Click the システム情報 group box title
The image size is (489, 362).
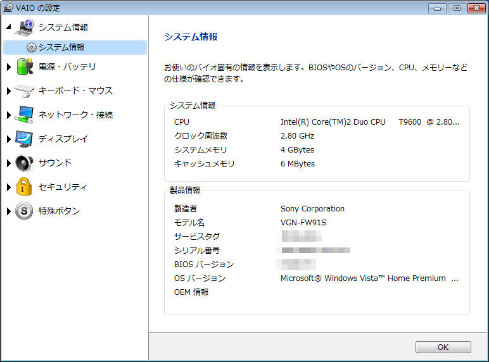coord(193,106)
